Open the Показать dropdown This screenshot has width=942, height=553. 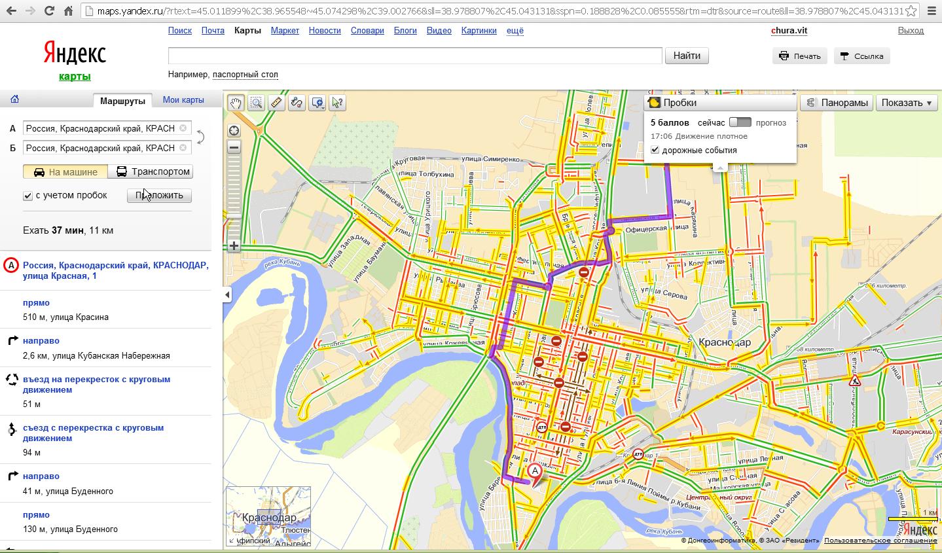click(907, 103)
